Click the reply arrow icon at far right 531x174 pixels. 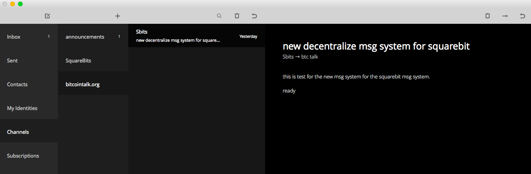pos(522,16)
